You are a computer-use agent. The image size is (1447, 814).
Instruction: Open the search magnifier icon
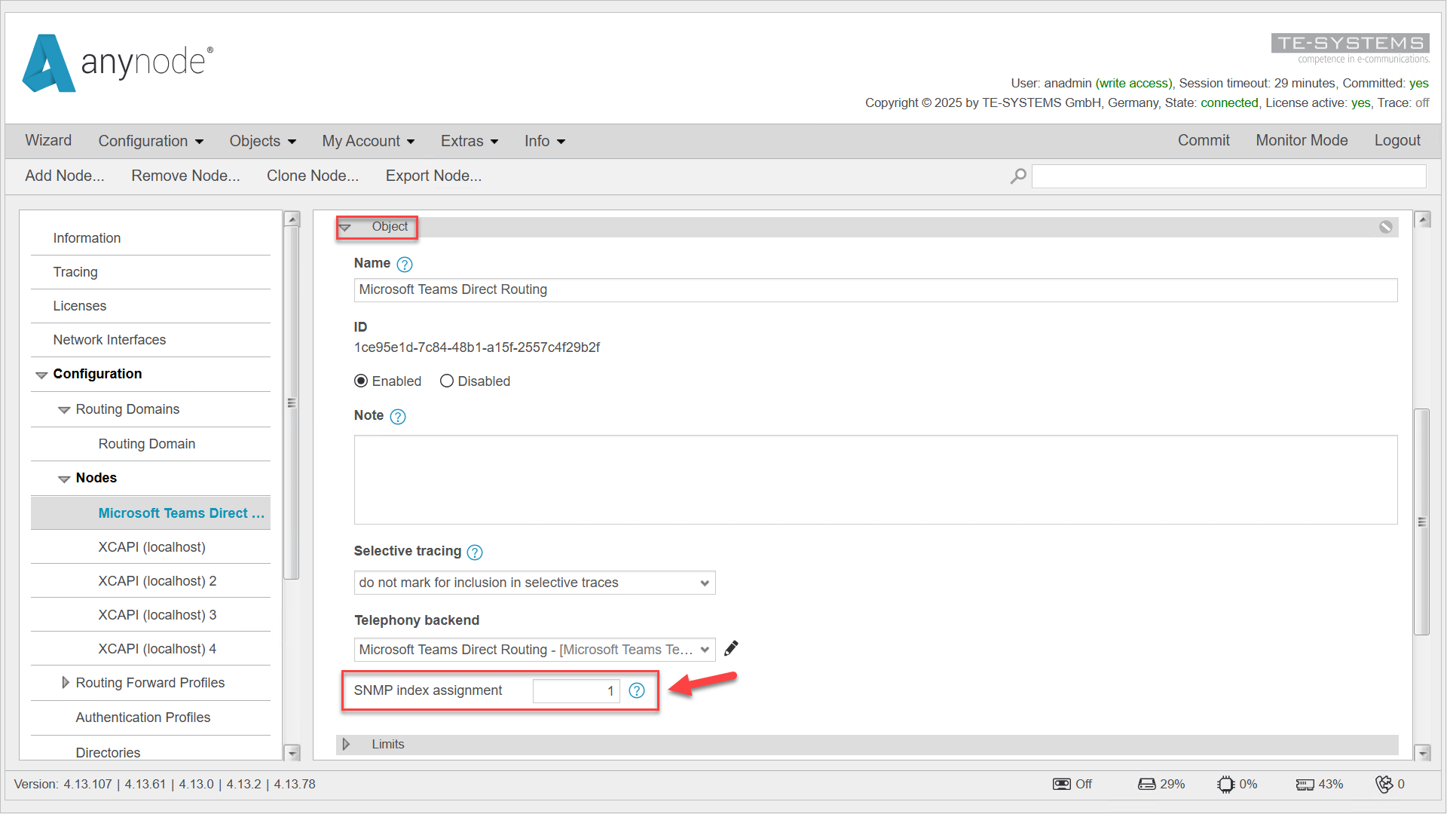(x=1017, y=176)
